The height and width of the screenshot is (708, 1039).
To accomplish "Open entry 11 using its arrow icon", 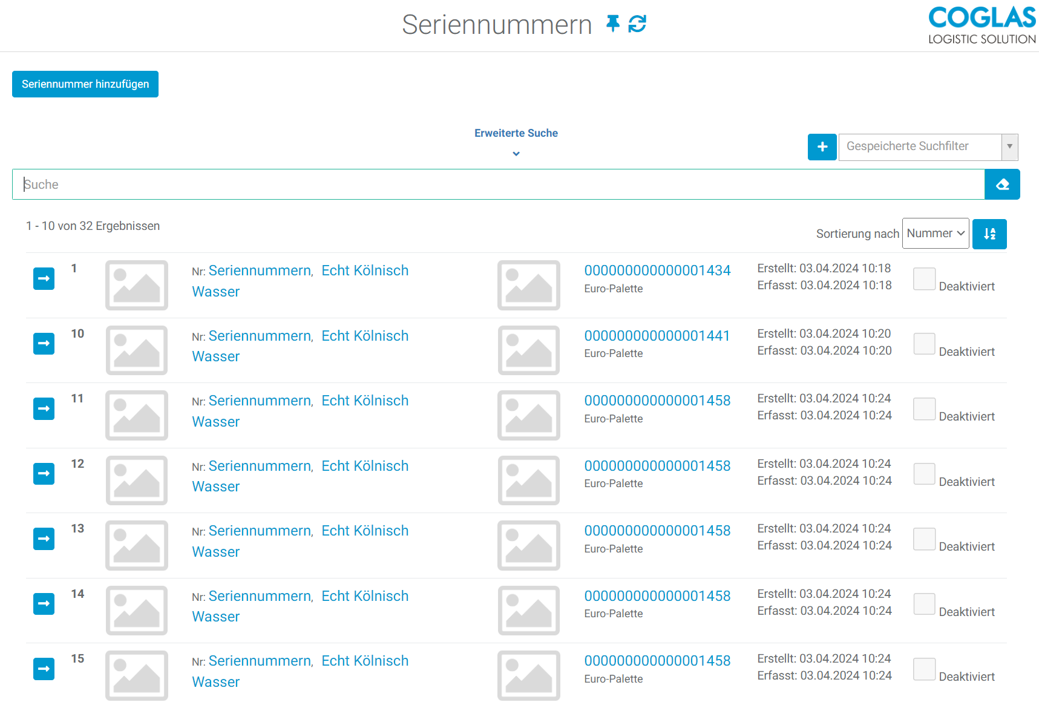I will (x=44, y=408).
